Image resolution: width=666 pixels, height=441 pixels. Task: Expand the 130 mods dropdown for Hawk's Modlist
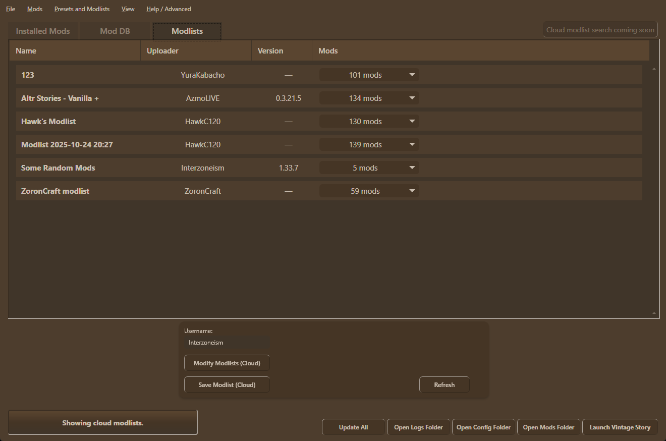coord(369,121)
